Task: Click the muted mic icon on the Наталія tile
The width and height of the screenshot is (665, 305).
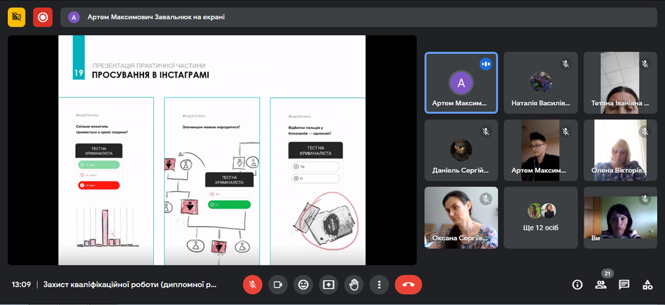Action: 565,64
